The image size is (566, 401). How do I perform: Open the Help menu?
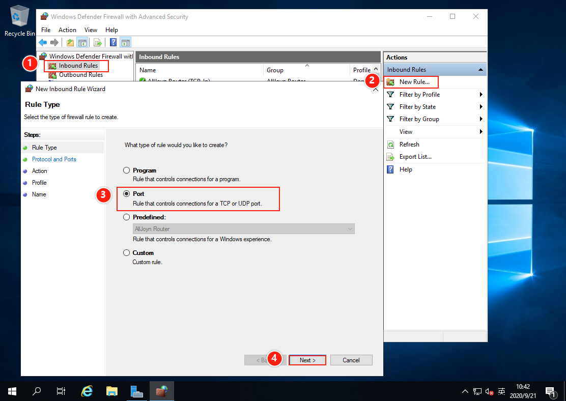(111, 30)
